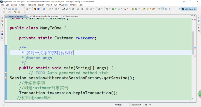Click the Open Task folder icon
Image resolution: width=201 pixels, height=107 pixels.
coord(154,9)
